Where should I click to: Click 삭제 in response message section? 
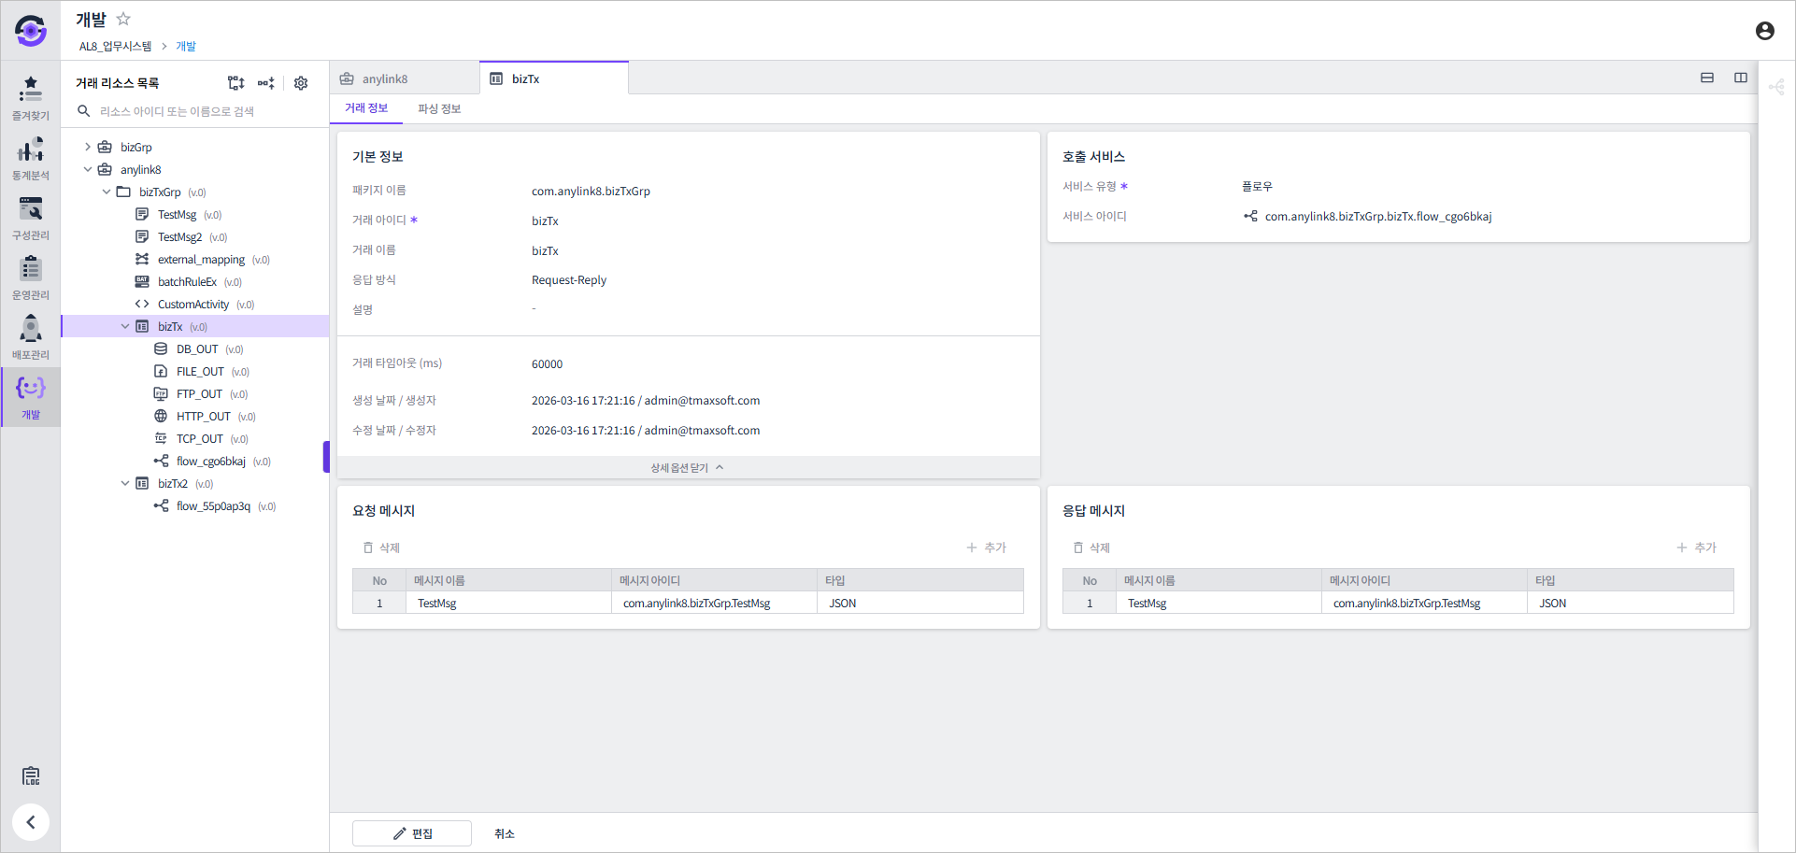click(x=1092, y=547)
